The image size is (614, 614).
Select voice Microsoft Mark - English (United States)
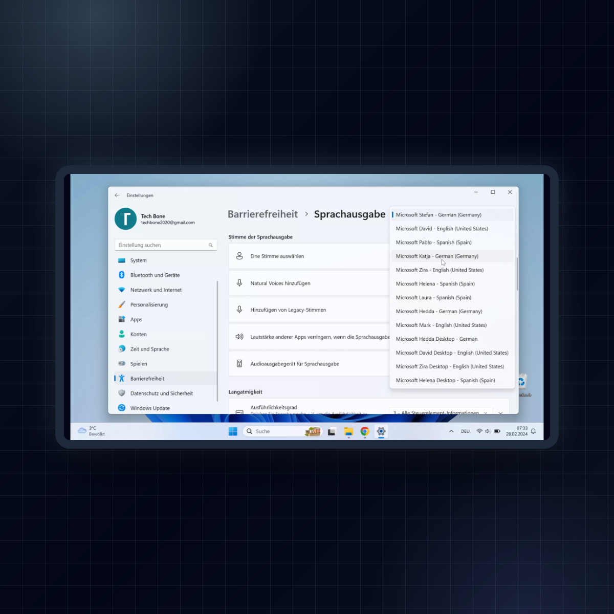452,325
